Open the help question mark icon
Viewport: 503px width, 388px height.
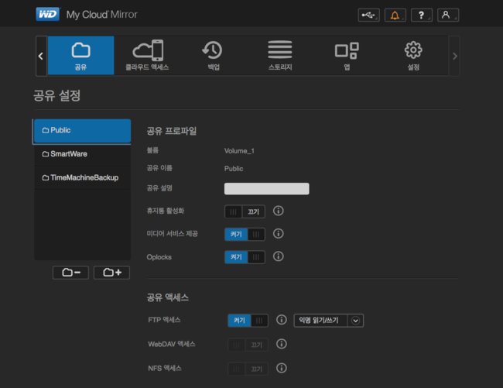422,15
